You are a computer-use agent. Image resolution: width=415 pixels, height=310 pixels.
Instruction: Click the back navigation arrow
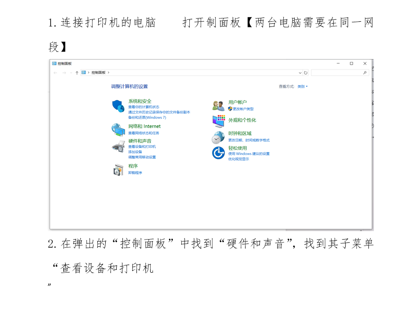pyautogui.click(x=55, y=73)
